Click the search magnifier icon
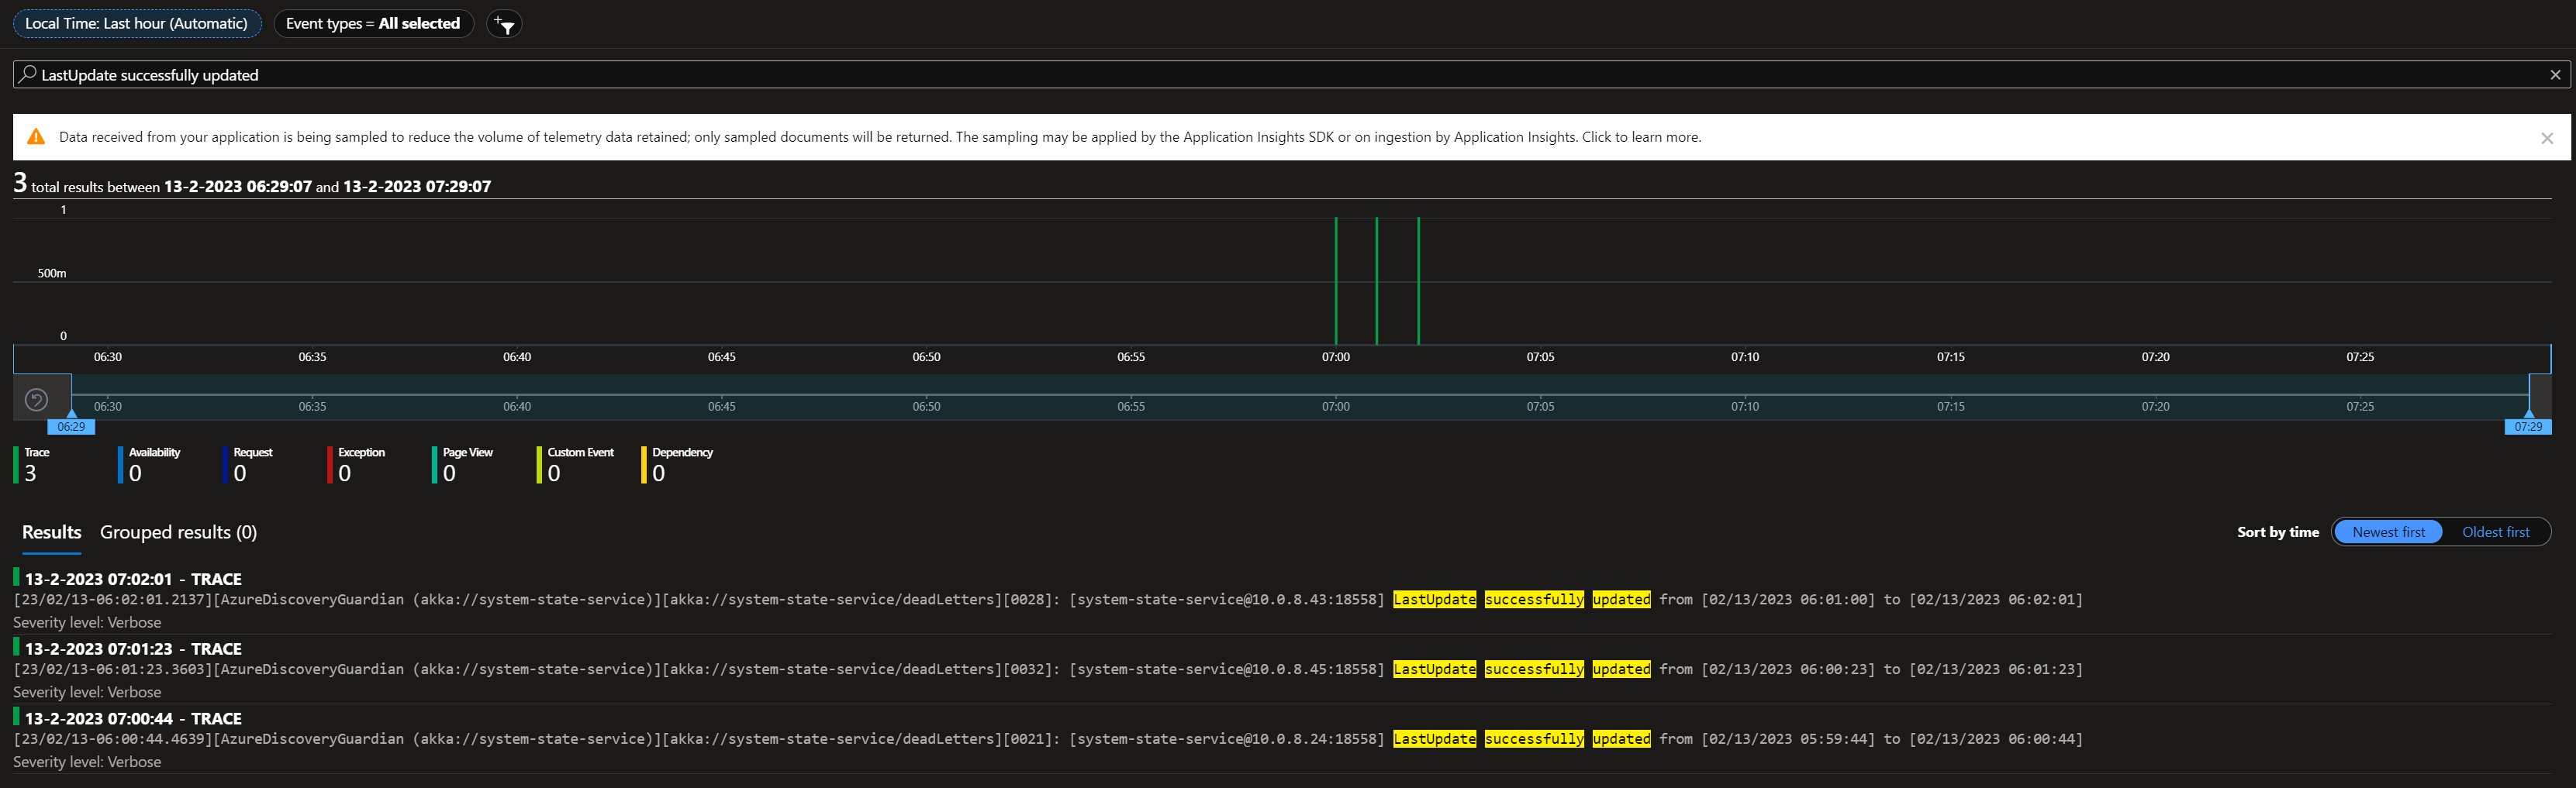 (28, 74)
